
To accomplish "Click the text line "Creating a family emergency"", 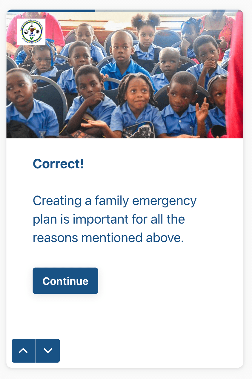I will tap(115, 201).
